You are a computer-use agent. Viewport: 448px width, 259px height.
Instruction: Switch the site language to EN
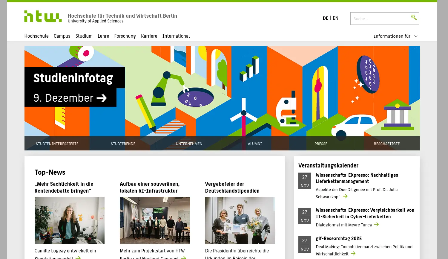tap(335, 18)
